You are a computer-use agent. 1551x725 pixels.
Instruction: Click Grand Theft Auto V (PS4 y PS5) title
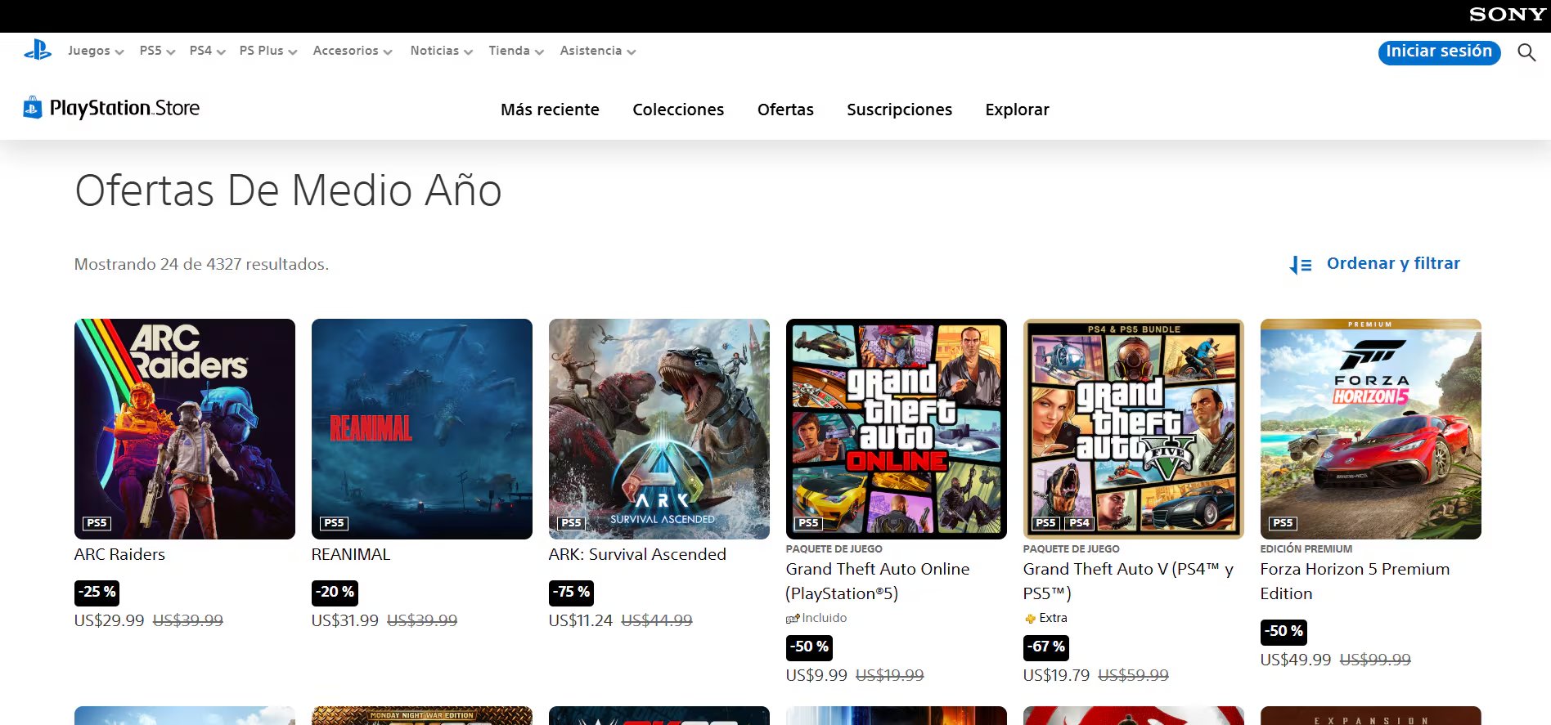pyautogui.click(x=1128, y=581)
